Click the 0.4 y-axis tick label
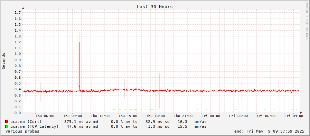Image resolution: width=310 pixels, height=136 pixels. (x=18, y=89)
